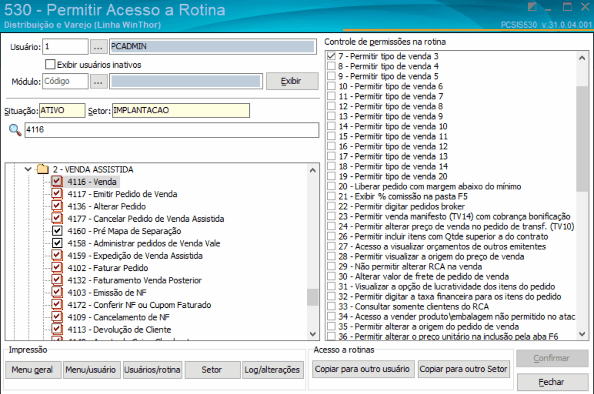Open user lookup ellipsis button beside Usuário
This screenshot has height=394, width=594.
pos(98,47)
